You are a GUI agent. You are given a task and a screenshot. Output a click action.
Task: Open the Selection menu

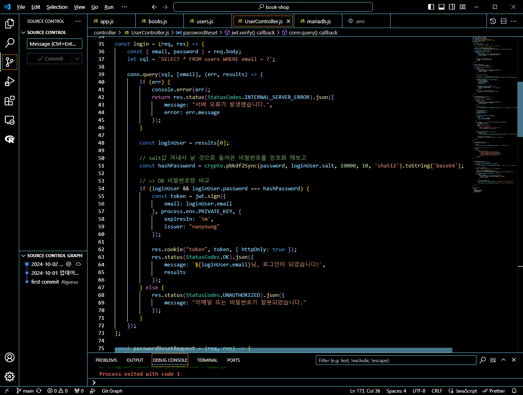click(57, 7)
